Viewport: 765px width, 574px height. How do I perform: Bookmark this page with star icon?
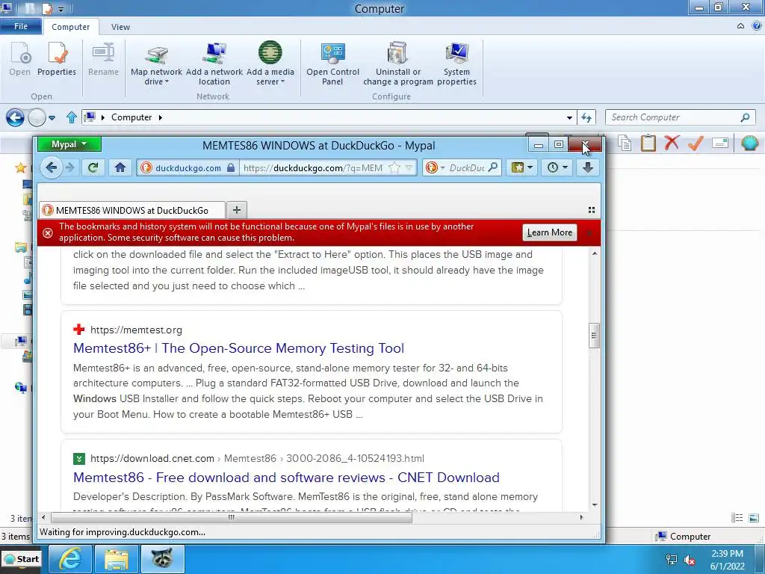[394, 168]
